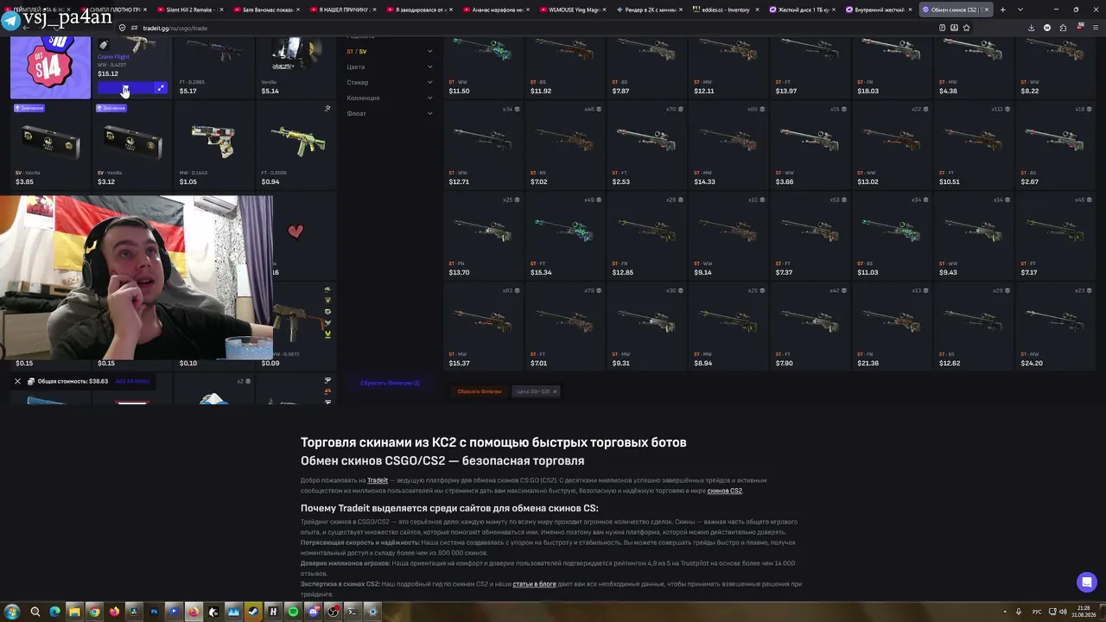List all open tabs
Screen dimensions: 1106x622
1019,10
